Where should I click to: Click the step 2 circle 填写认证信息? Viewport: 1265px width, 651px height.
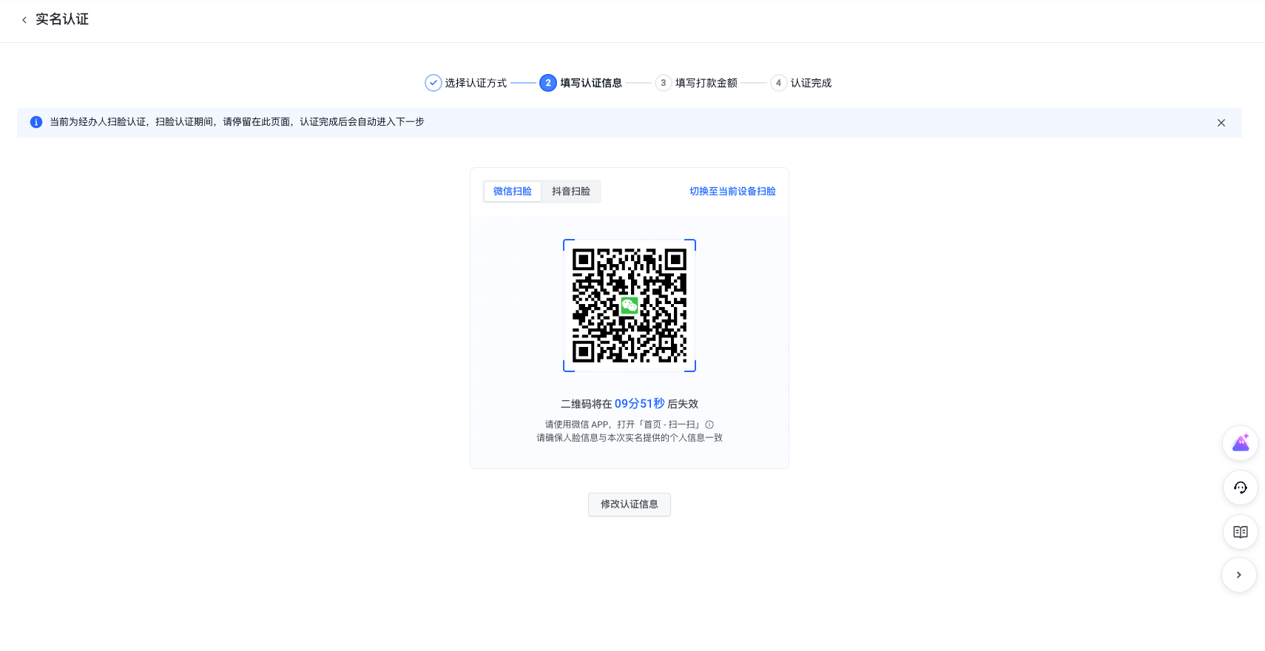pyautogui.click(x=547, y=83)
